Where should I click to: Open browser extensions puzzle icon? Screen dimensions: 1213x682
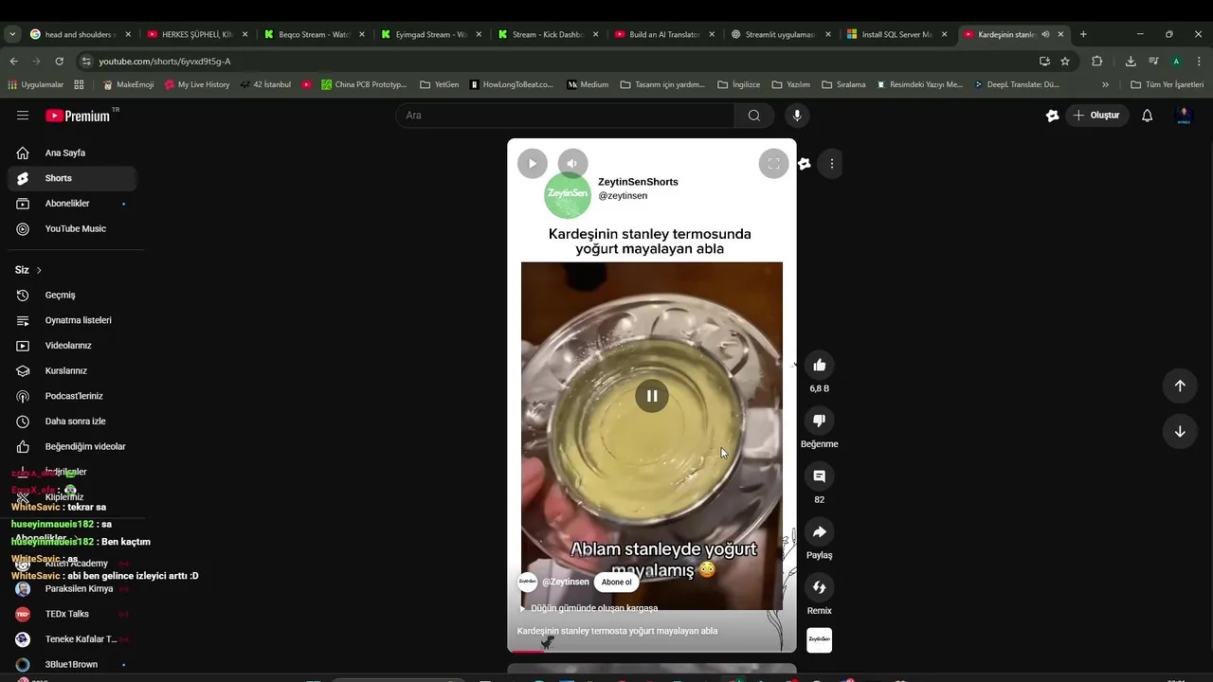(1097, 61)
